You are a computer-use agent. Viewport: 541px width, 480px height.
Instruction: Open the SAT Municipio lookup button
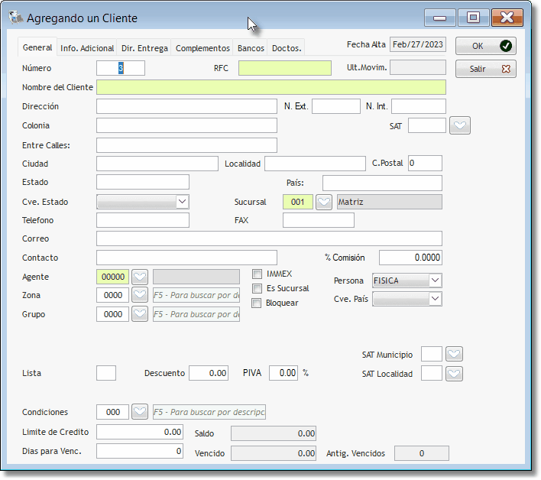pos(454,354)
